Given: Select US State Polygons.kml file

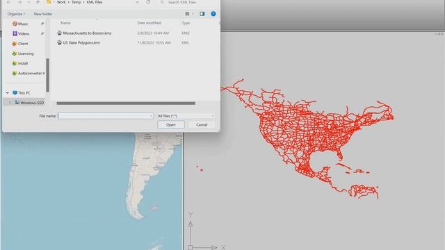Looking at the screenshot, I should point(81,43).
